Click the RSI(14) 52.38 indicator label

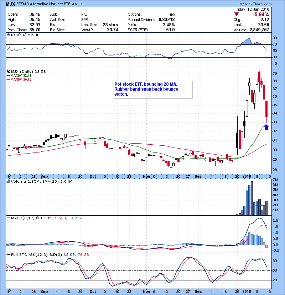pyautogui.click(x=25, y=35)
